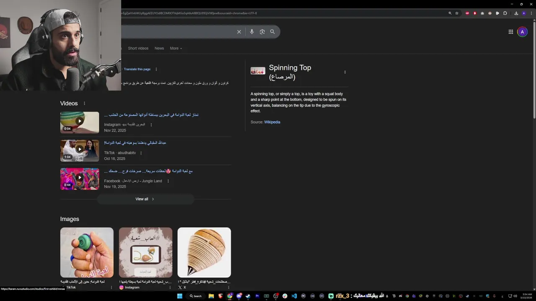Open the Chrome profile avatar in toolbar
Image resolution: width=536 pixels, height=301 pixels.
(x=524, y=13)
